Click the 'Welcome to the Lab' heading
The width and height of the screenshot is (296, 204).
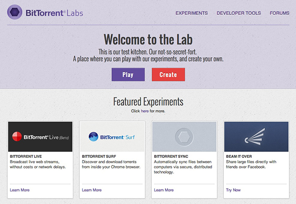(148, 39)
